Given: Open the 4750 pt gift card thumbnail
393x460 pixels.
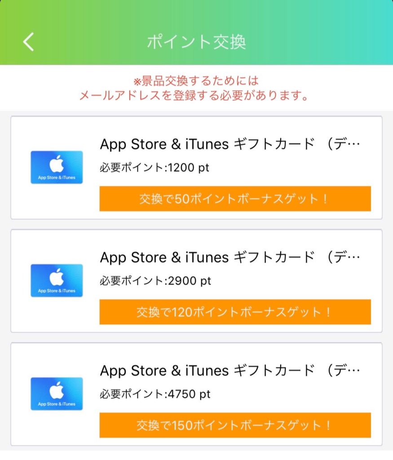Looking at the screenshot, I should point(57,394).
